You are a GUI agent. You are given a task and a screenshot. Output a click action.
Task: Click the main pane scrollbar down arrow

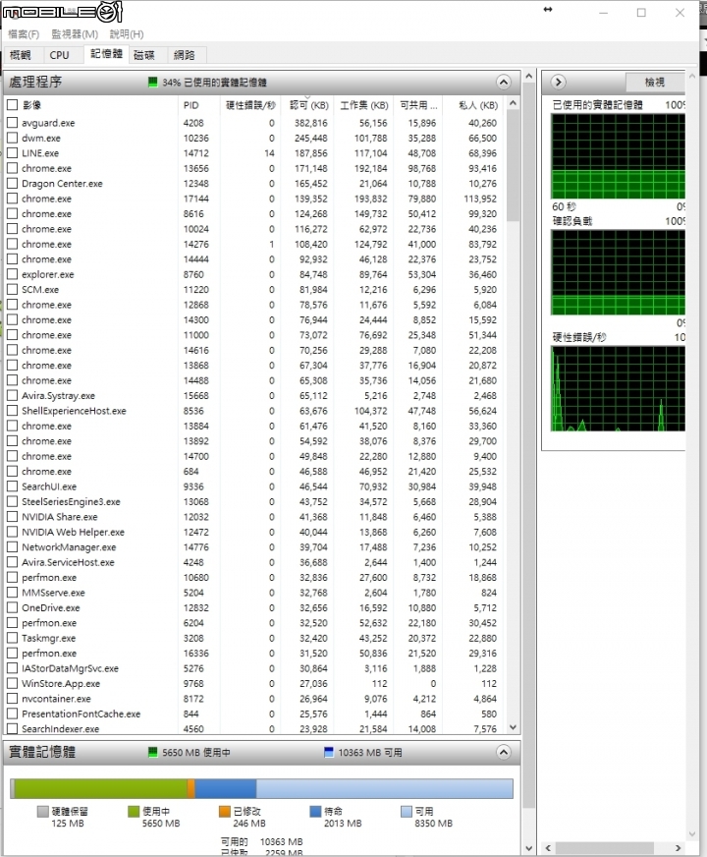coord(528,848)
